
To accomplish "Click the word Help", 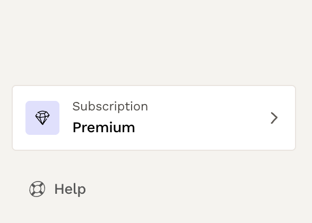I will [70, 189].
